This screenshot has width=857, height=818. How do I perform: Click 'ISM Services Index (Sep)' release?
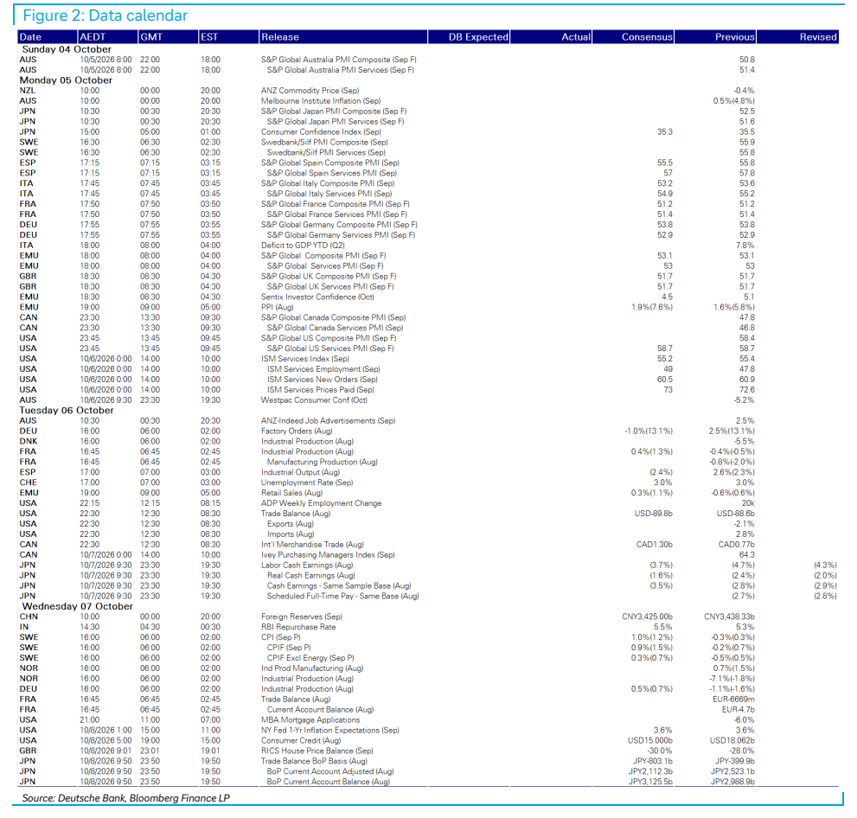click(x=305, y=359)
